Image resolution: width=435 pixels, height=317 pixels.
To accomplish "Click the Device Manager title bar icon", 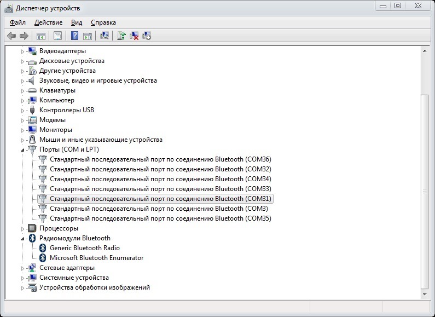I will pyautogui.click(x=9, y=8).
